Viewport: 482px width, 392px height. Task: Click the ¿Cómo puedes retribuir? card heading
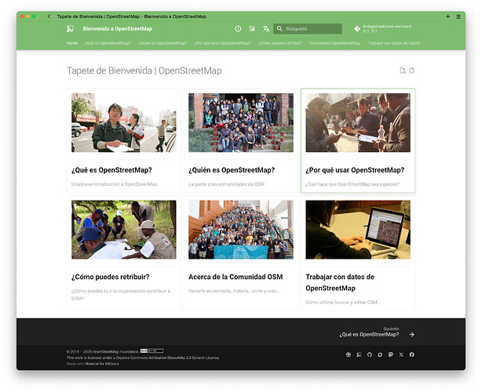(111, 277)
